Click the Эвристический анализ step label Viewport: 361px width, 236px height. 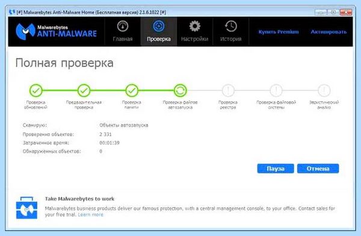pyautogui.click(x=324, y=105)
